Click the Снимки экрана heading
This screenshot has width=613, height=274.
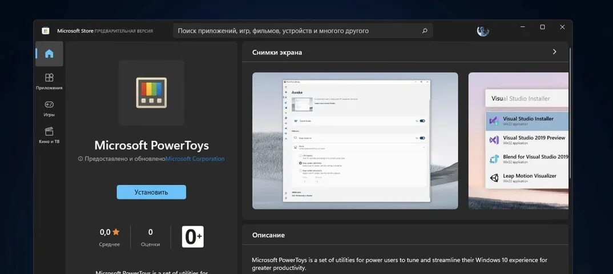pyautogui.click(x=277, y=53)
